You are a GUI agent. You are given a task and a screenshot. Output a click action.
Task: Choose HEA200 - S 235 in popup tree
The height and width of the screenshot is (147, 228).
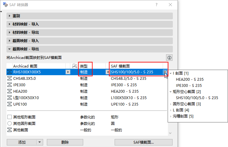[189, 79]
